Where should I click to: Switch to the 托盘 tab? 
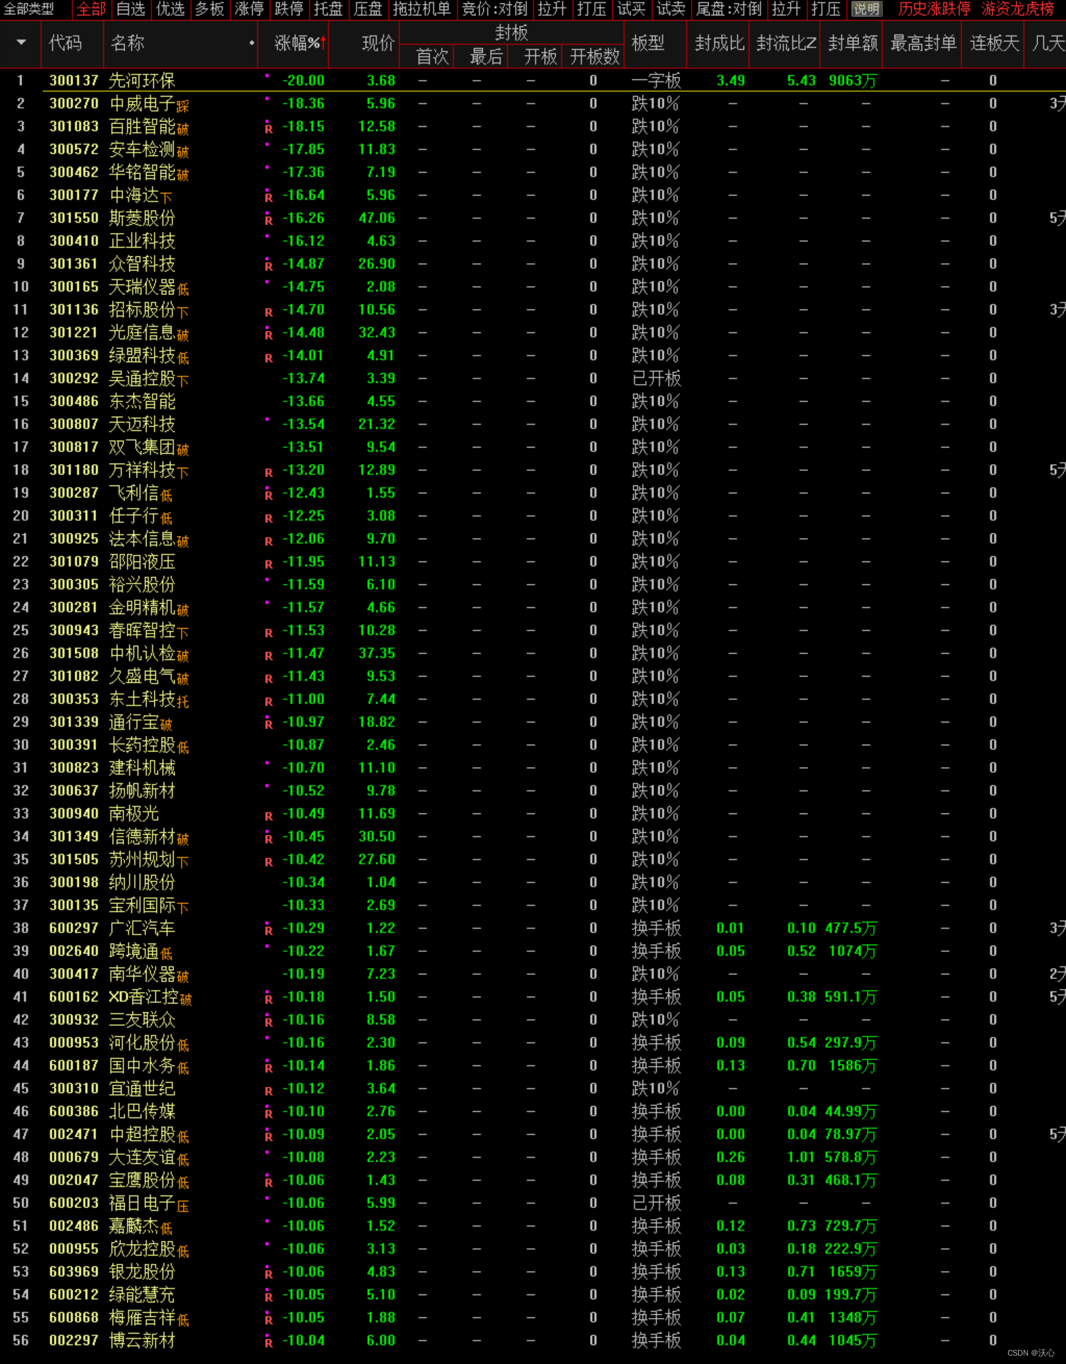coord(328,9)
